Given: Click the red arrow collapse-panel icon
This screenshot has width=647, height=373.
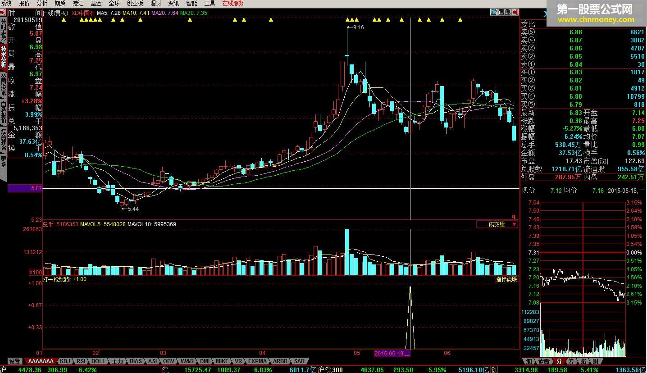Looking at the screenshot, I should tap(515, 12).
